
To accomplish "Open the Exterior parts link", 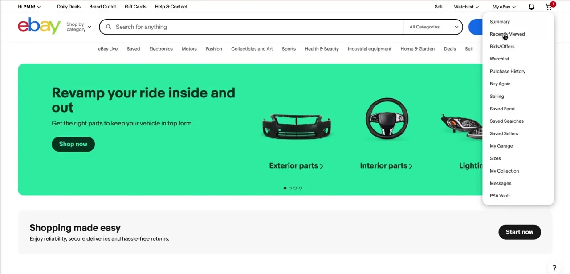I will [x=296, y=165].
